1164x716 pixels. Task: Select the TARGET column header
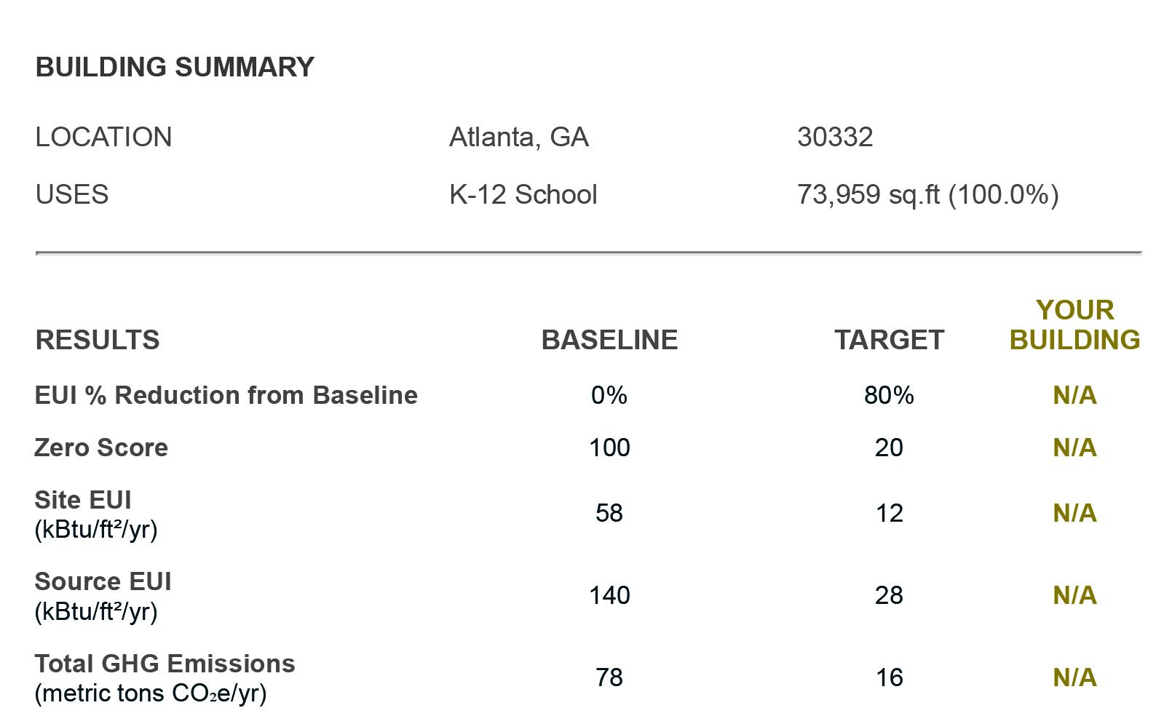click(x=889, y=340)
